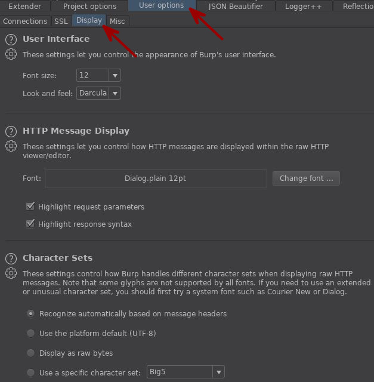Viewport: 374px width, 382px height.
Task: Open the Logger++ tab
Action: (304, 6)
